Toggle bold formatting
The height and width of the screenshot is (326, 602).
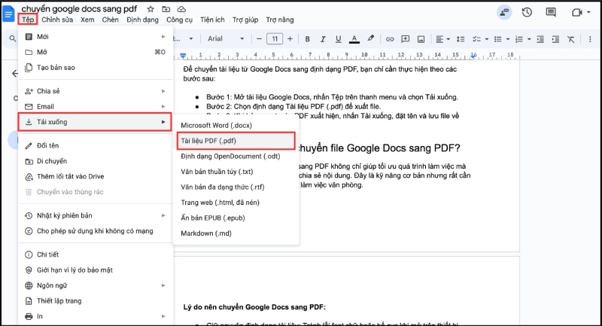(x=307, y=39)
